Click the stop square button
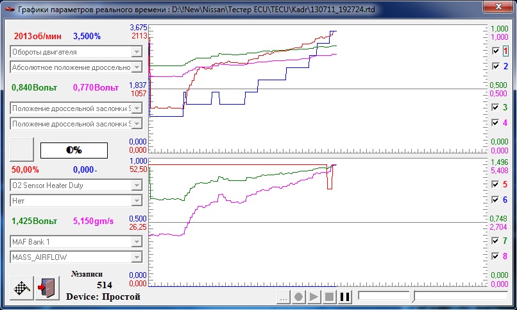Viewport: 517px width, 310px height. coord(330,297)
